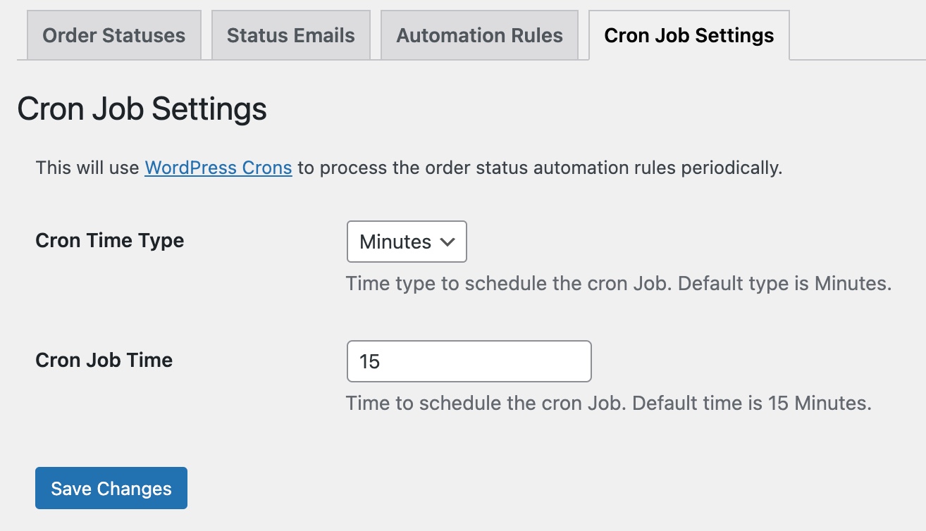
Task: Click the Cron Time Type label
Action: pyautogui.click(x=109, y=240)
